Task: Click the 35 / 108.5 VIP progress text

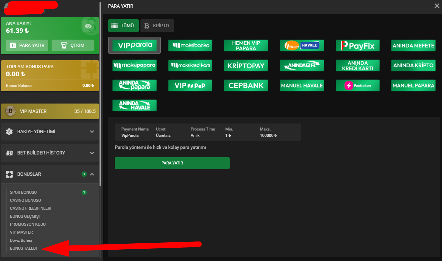Action: (85, 111)
